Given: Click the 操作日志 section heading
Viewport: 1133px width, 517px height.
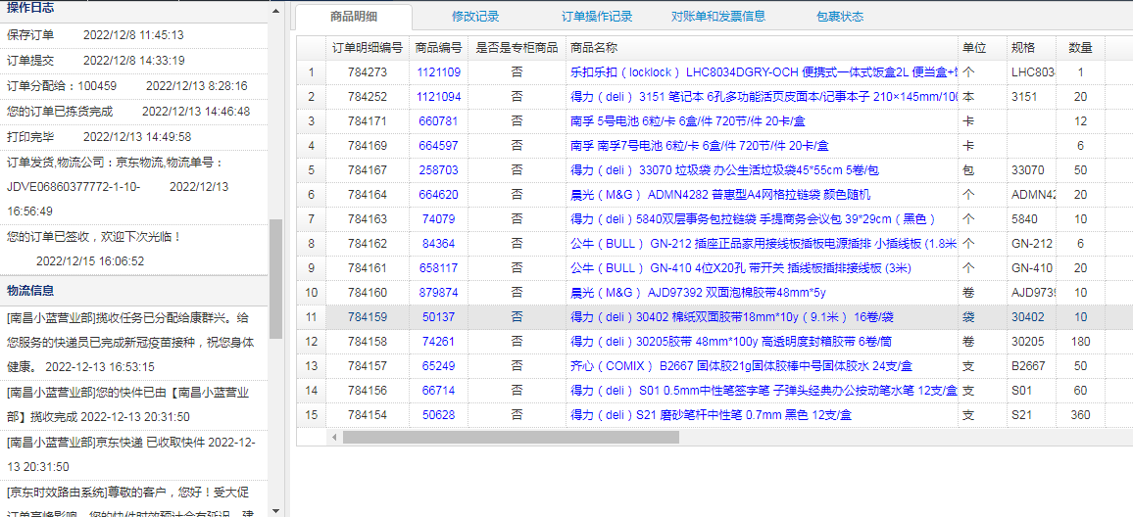Looking at the screenshot, I should [x=30, y=8].
